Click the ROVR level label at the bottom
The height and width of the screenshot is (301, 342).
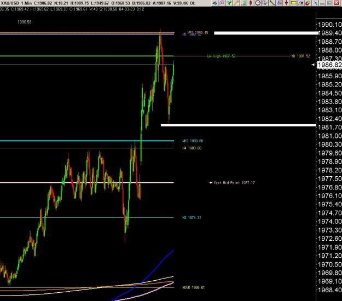pos(194,287)
